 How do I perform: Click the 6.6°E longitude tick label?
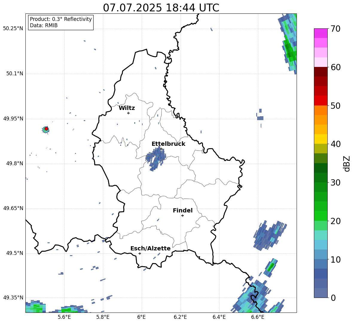click(258, 317)
